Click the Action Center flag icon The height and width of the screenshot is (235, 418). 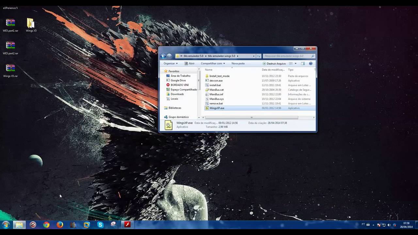coord(379,225)
